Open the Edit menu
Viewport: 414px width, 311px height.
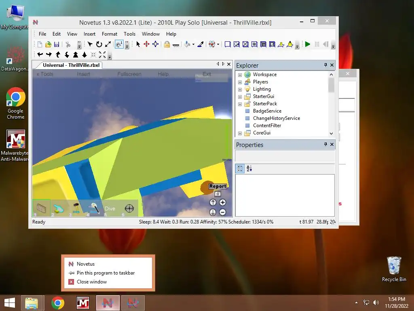56,34
